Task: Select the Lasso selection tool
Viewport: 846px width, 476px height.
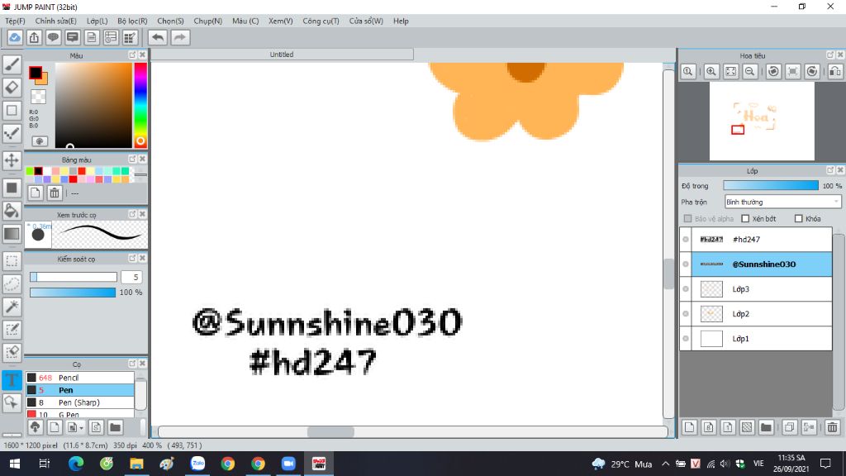Action: (12, 284)
